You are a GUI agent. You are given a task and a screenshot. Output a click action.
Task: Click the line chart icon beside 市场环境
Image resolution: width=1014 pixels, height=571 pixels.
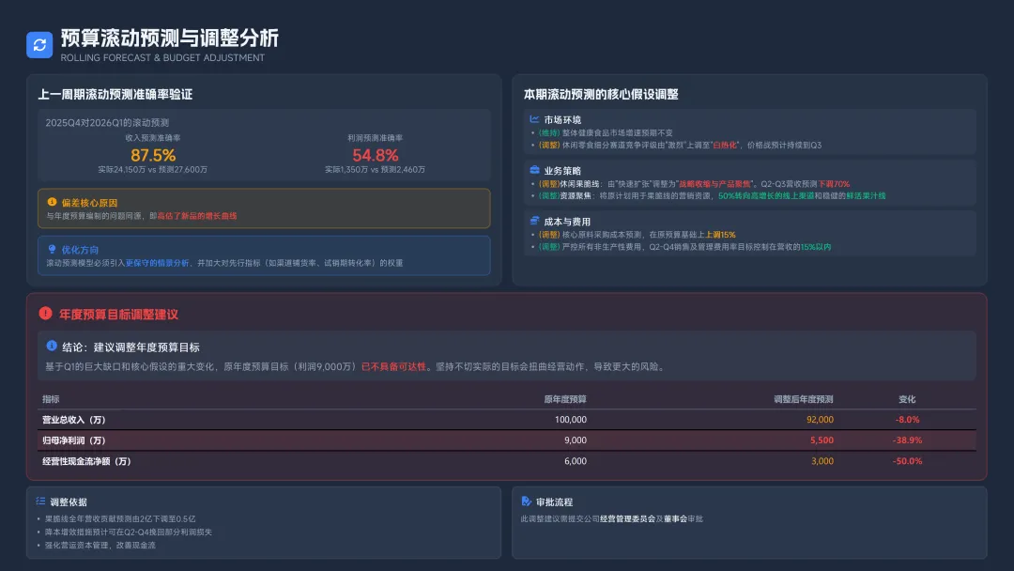point(534,119)
